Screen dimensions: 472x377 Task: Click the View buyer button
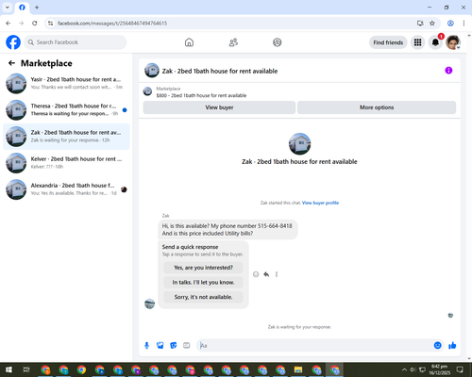pyautogui.click(x=219, y=107)
